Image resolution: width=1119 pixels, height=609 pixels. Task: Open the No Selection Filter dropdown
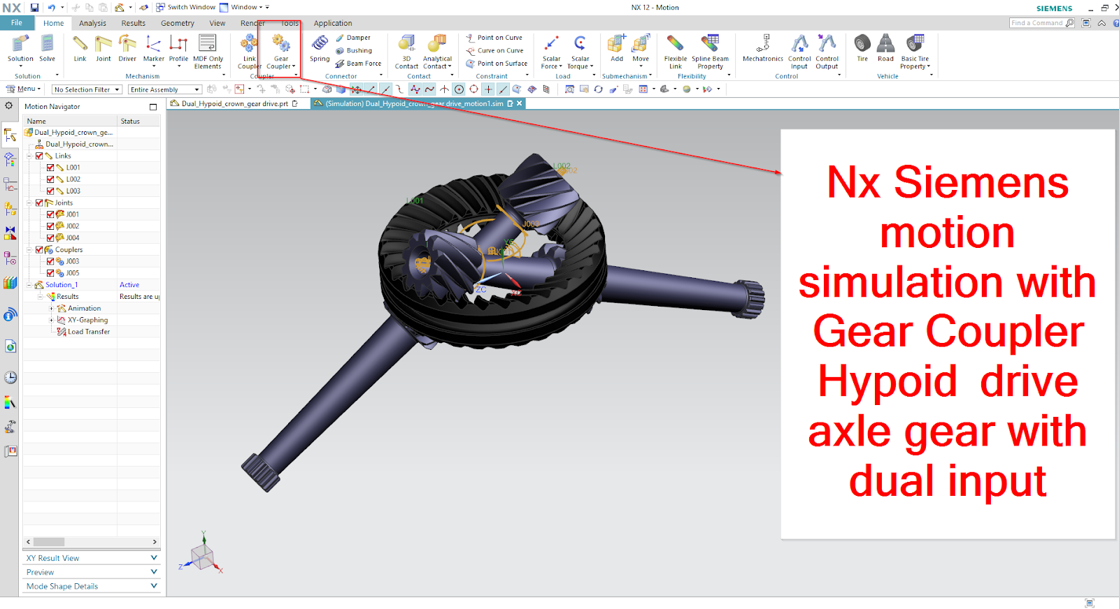[x=87, y=89]
